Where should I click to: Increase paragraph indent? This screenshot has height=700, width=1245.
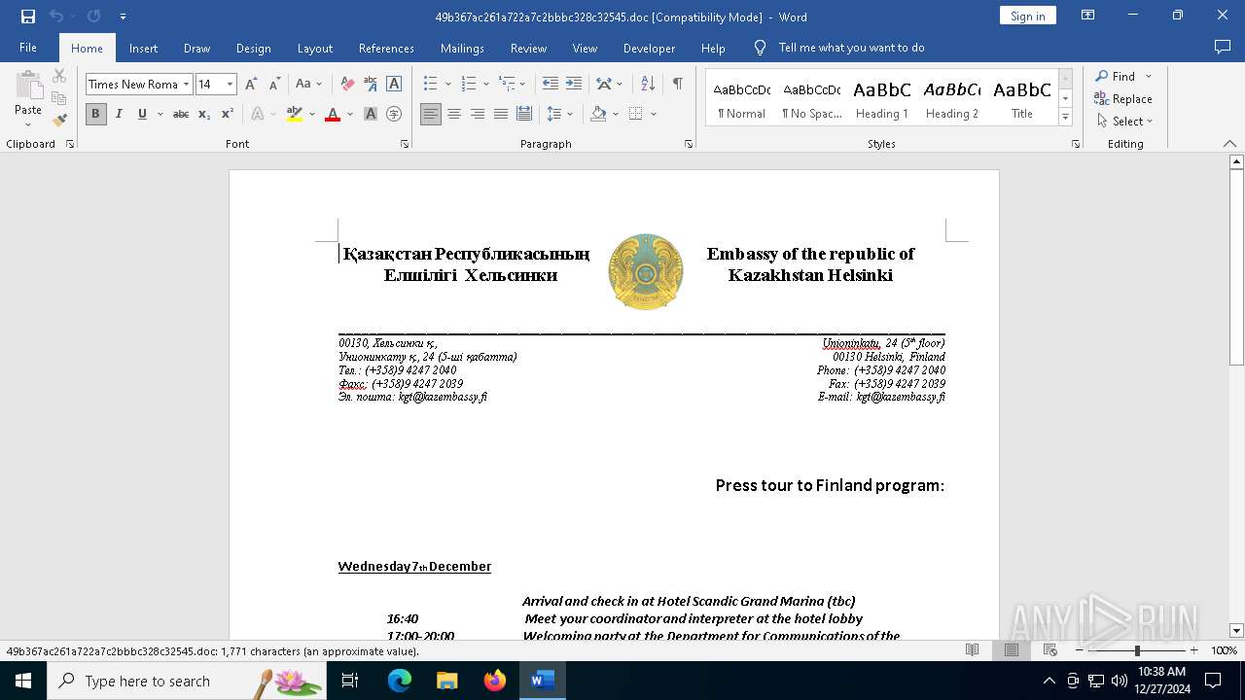coord(574,85)
